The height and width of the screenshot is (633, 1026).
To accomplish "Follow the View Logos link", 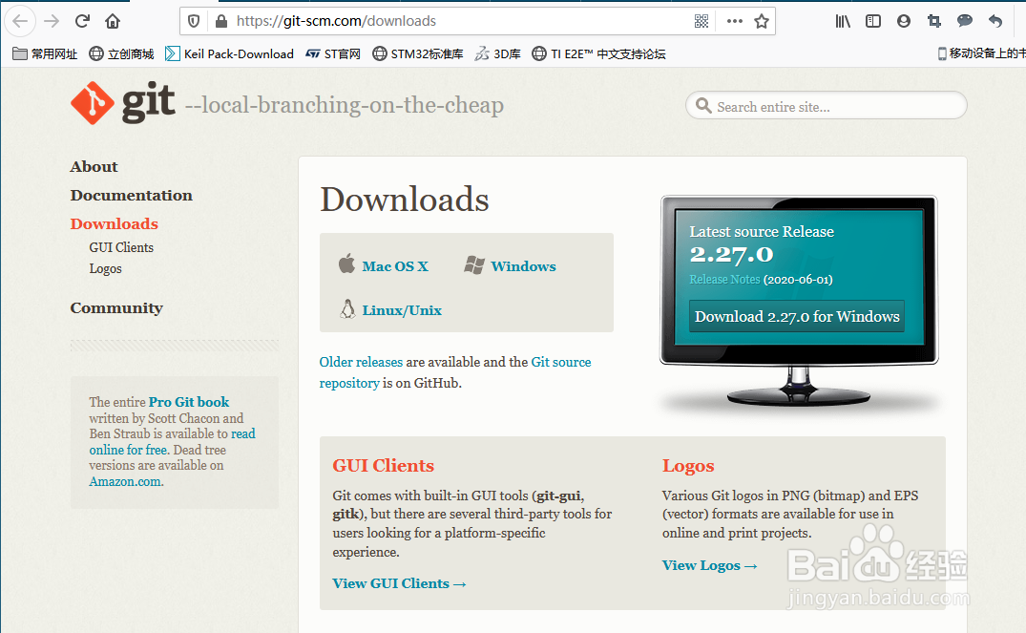I will tap(709, 565).
